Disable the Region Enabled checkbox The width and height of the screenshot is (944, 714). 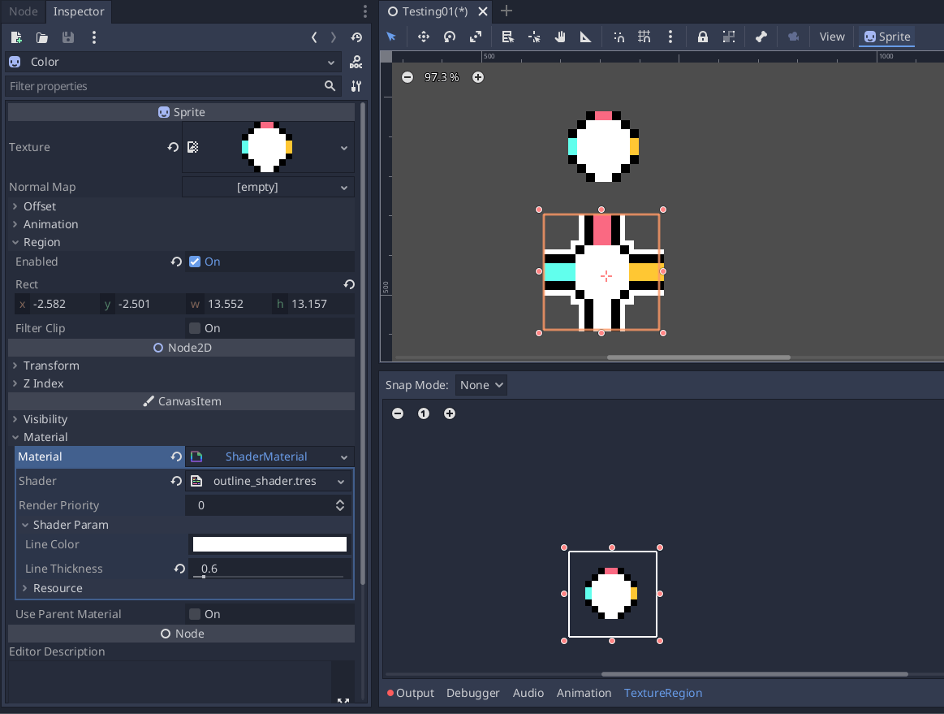194,262
